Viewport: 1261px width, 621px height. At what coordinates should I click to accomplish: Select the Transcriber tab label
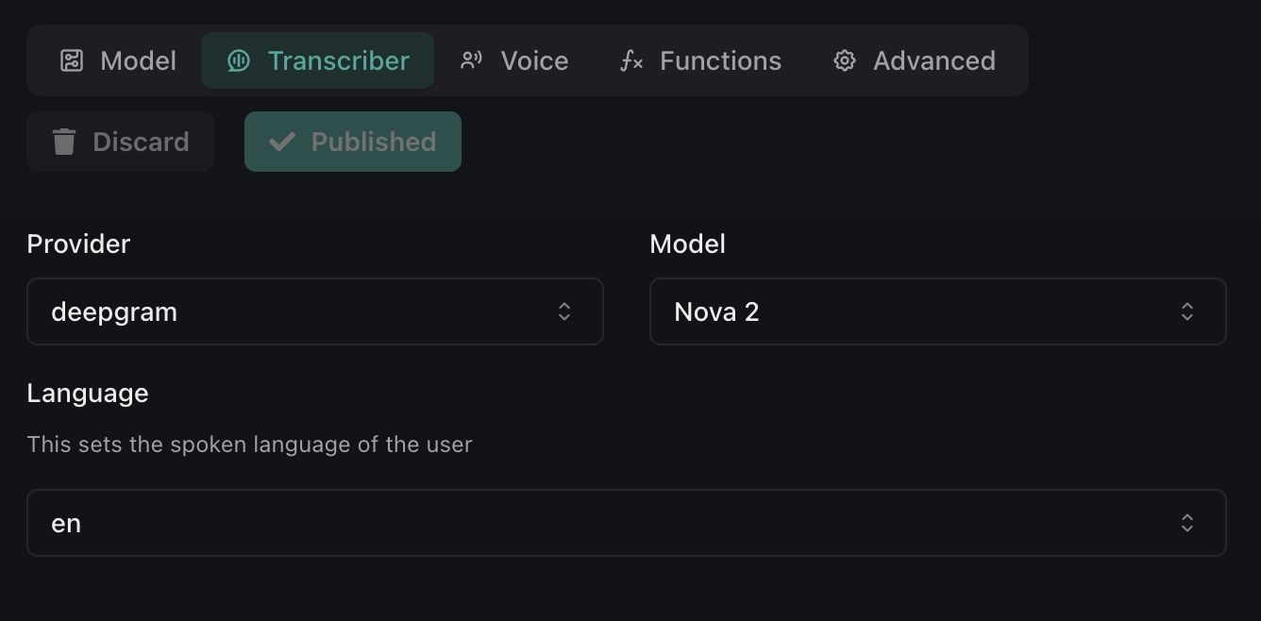pos(338,61)
